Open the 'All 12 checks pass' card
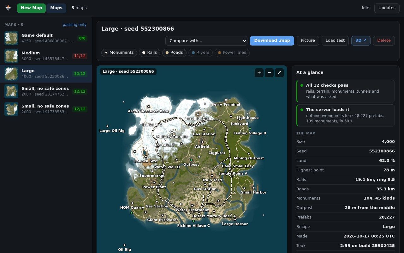 (346, 91)
